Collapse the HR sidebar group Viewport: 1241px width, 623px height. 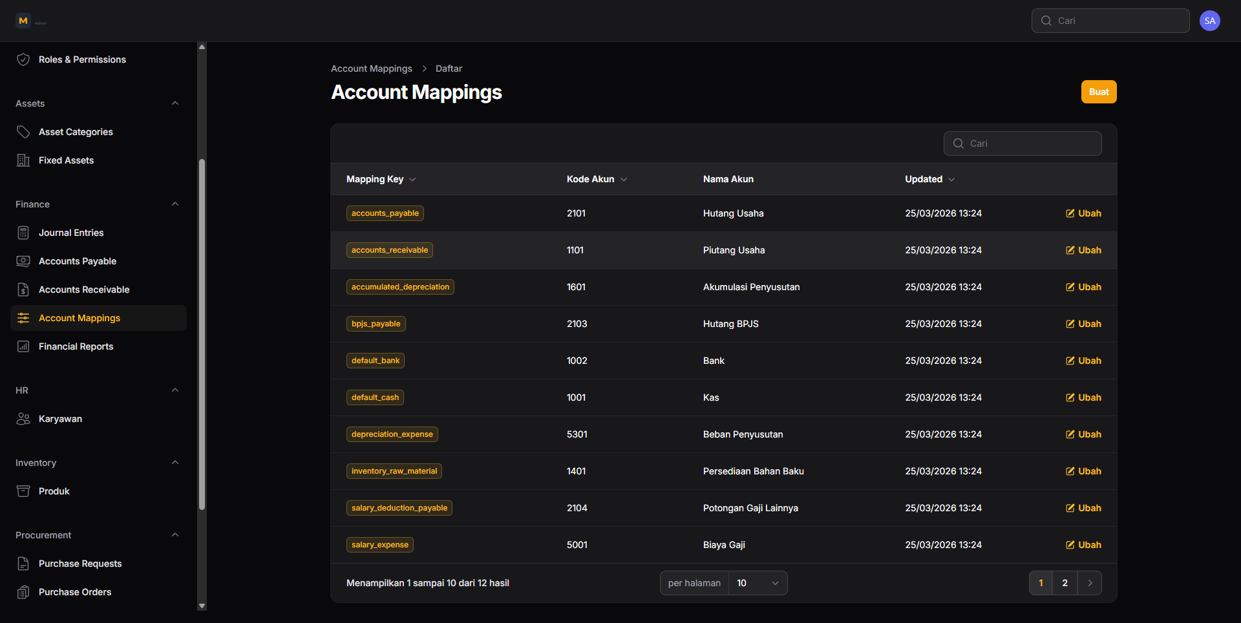point(175,390)
